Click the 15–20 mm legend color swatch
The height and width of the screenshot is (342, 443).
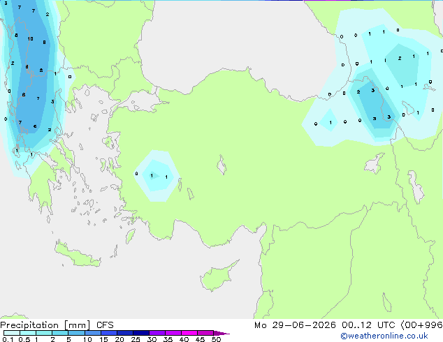point(109,333)
